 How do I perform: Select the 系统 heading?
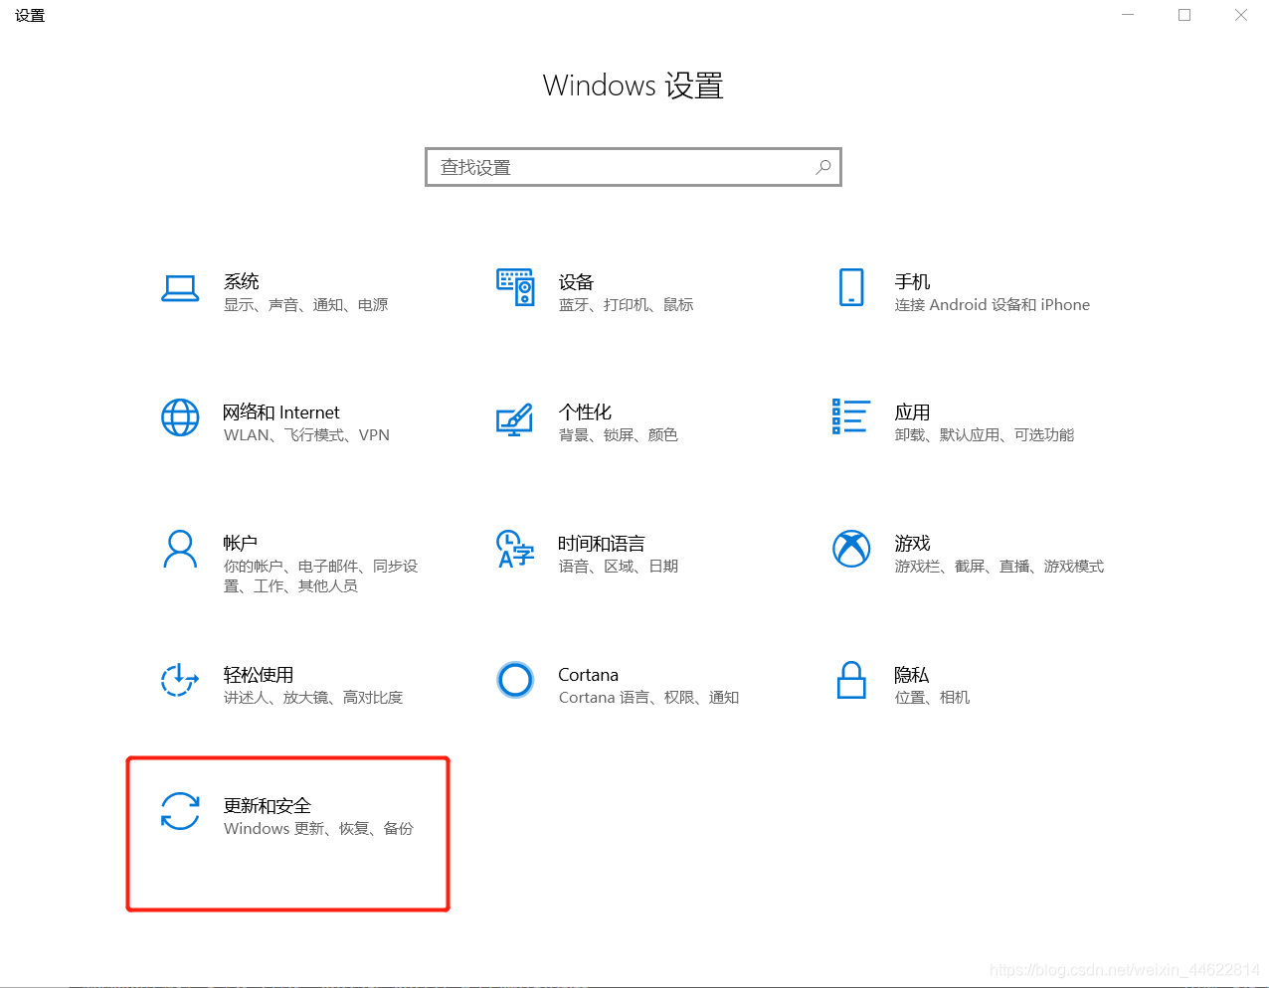pyautogui.click(x=242, y=281)
